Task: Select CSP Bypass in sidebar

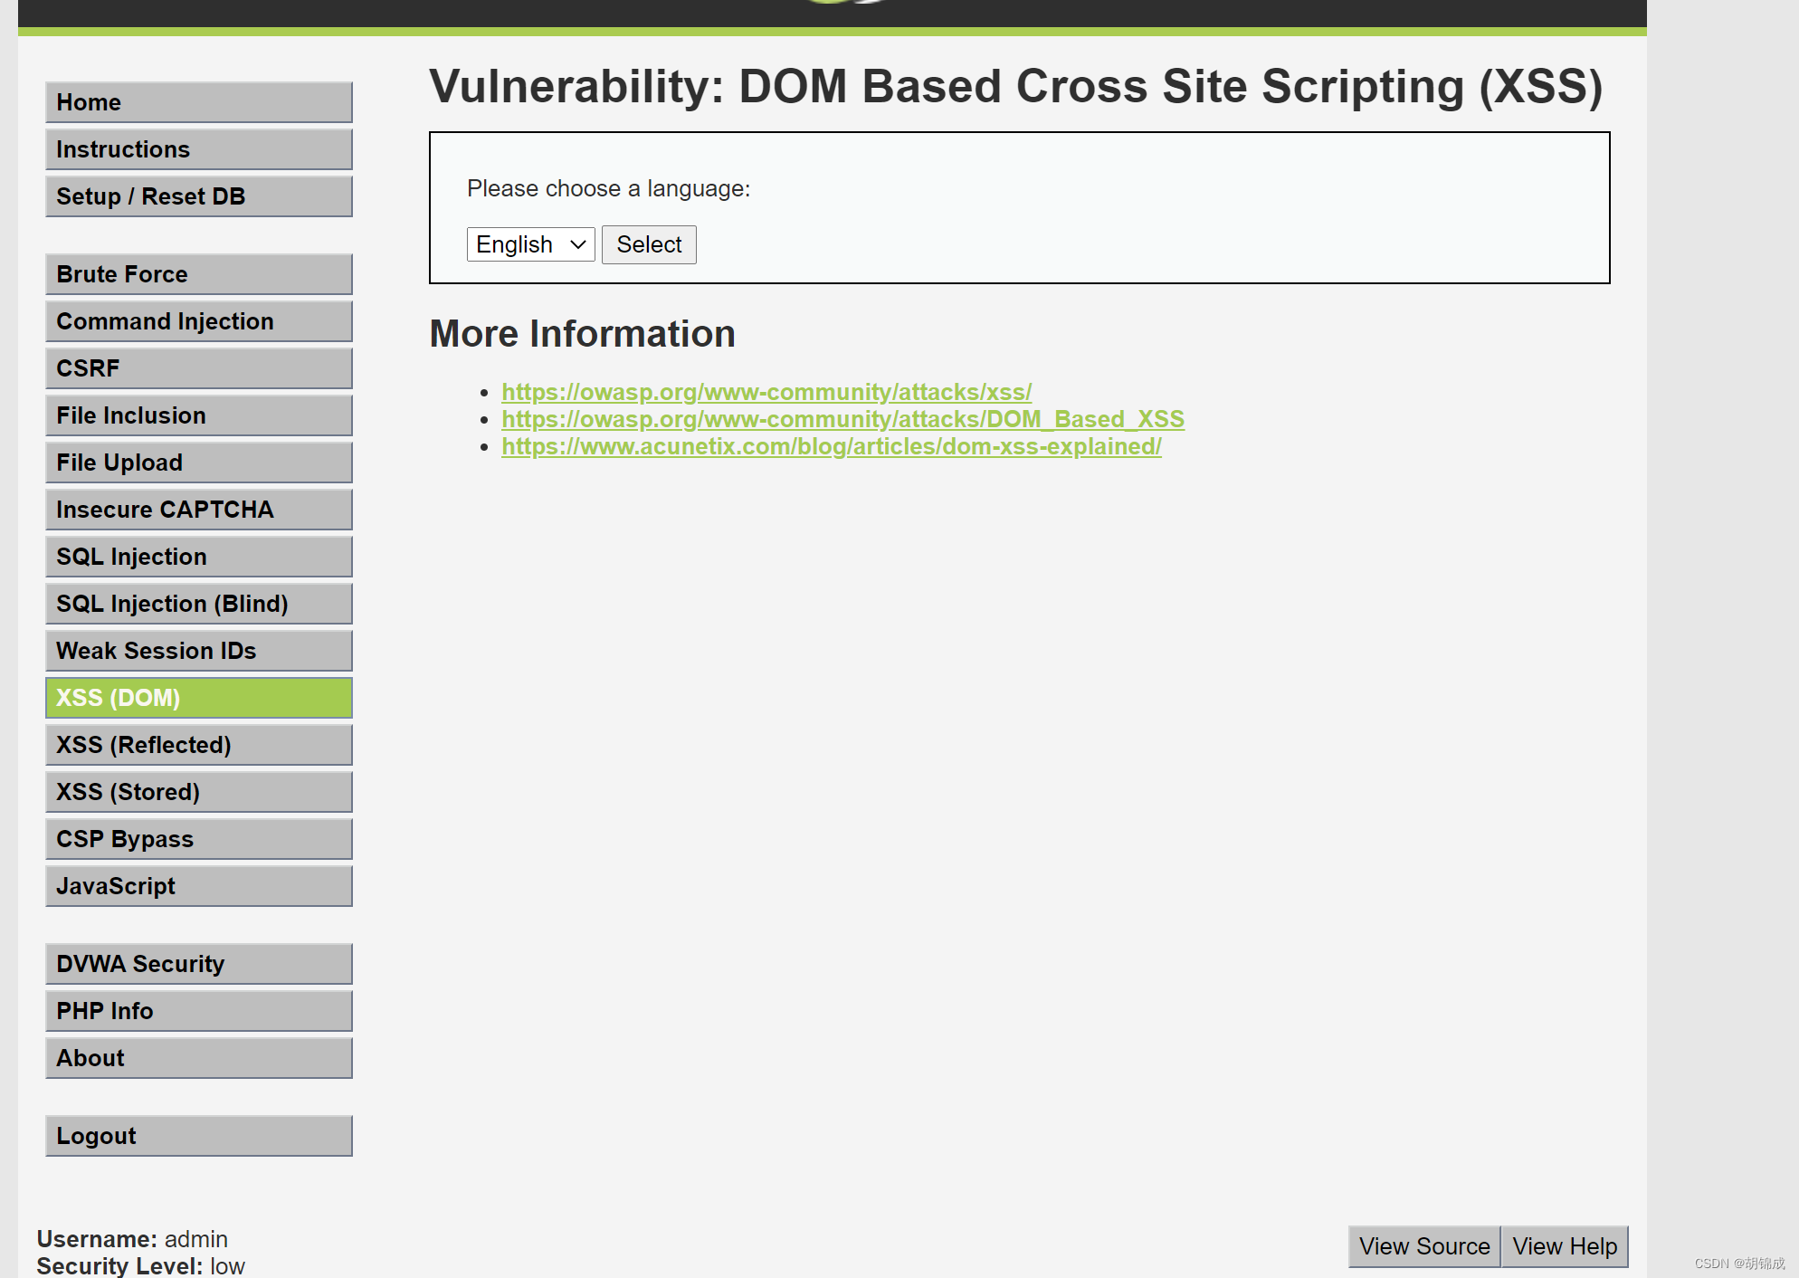Action: (199, 839)
